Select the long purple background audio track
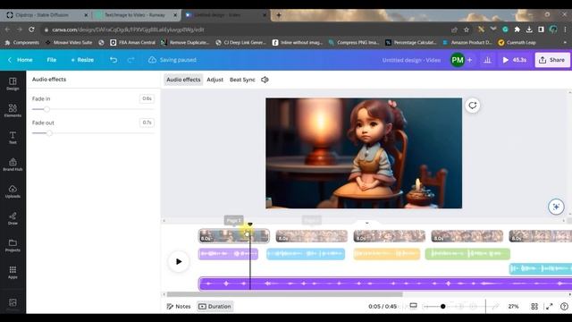Image resolution: width=572 pixels, height=322 pixels. click(385, 284)
